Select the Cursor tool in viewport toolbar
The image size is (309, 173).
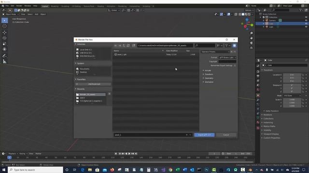pyautogui.click(x=4, y=26)
